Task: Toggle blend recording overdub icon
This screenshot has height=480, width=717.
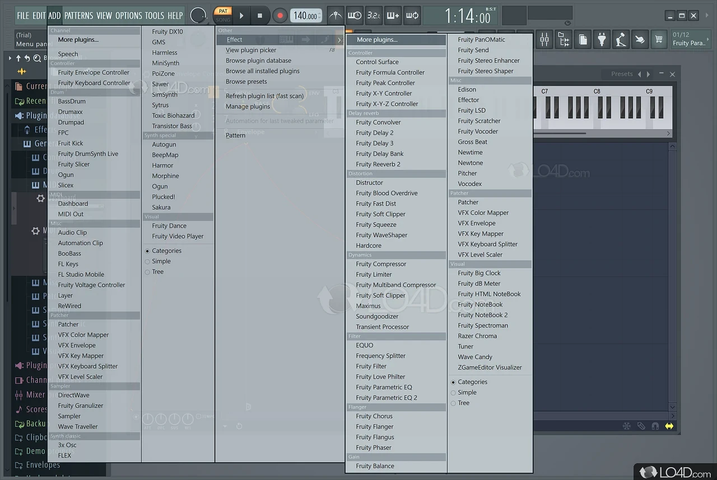Action: (x=393, y=16)
